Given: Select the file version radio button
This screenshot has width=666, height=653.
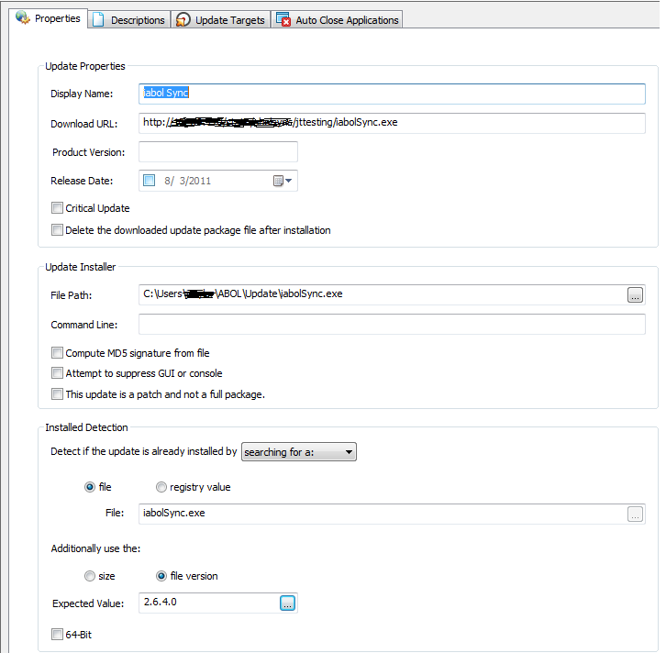Looking at the screenshot, I should point(161,576).
